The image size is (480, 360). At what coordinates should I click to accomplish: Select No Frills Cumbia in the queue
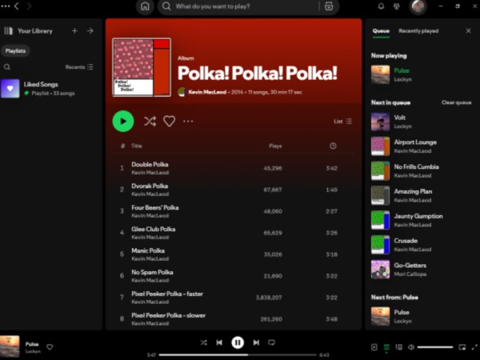421,171
